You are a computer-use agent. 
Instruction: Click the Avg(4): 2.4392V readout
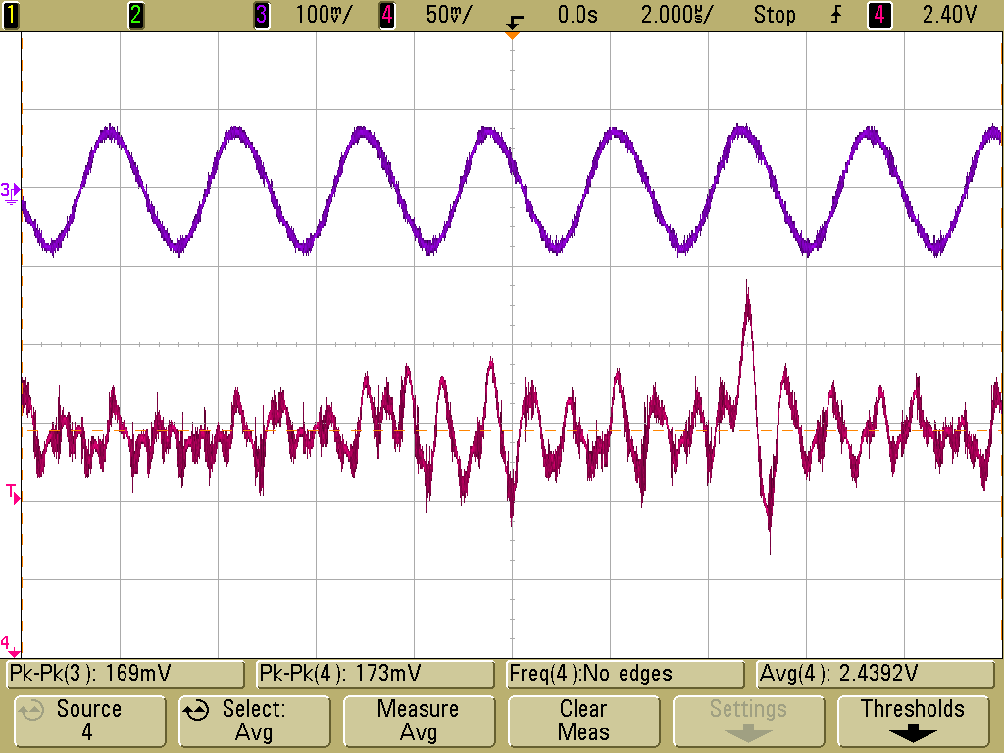click(875, 674)
